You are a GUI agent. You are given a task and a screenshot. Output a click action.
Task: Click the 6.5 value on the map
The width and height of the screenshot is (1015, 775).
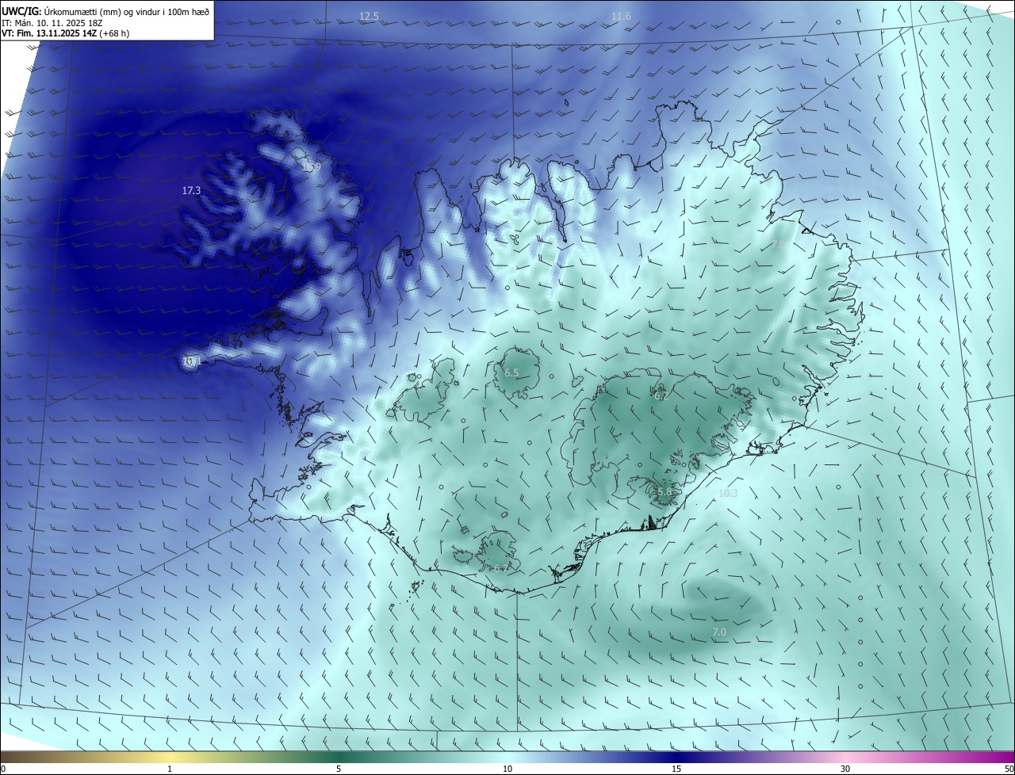(511, 372)
